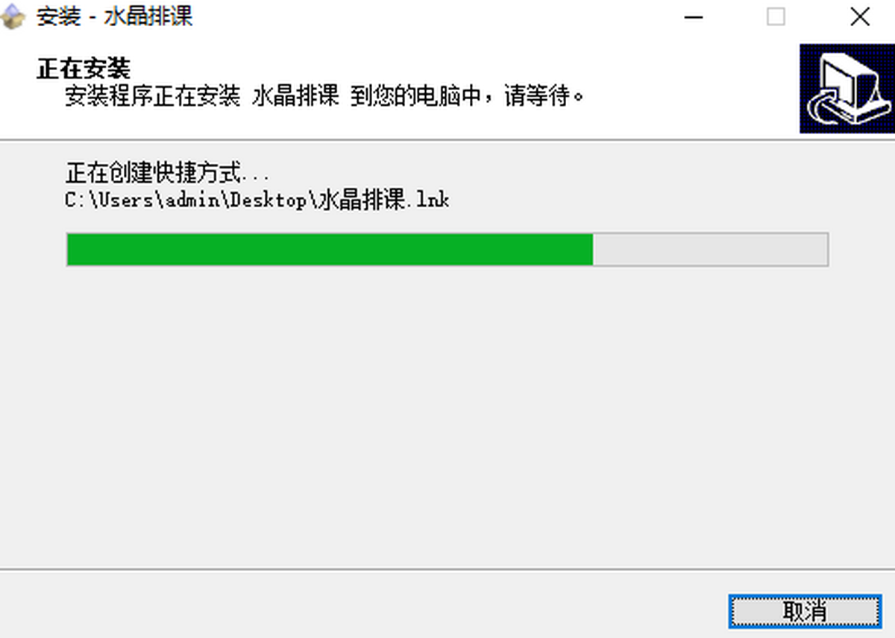Viewport: 895px width, 638px height.
Task: Click the 正在创建快捷方式... status label
Action: (167, 174)
